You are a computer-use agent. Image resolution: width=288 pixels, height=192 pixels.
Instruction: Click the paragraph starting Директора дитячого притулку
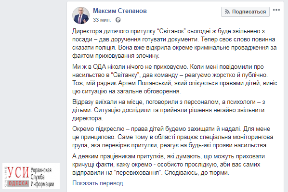tap(174, 43)
